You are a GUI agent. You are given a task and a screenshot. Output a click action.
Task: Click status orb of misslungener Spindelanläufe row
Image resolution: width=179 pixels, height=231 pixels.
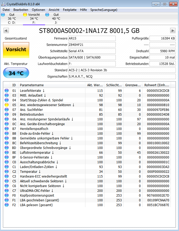(7, 119)
